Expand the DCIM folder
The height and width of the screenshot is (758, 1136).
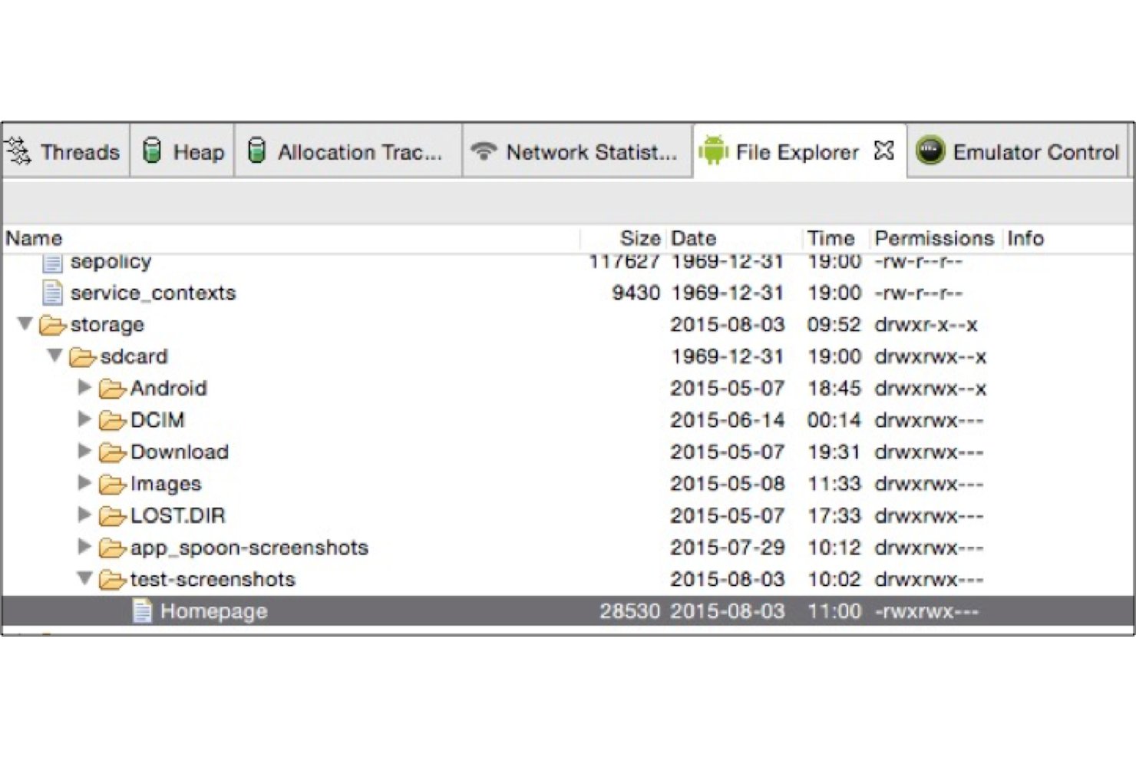(85, 419)
